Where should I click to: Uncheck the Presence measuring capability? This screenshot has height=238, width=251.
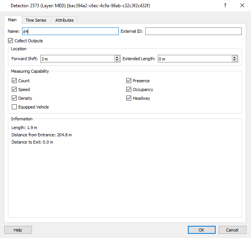point(129,81)
